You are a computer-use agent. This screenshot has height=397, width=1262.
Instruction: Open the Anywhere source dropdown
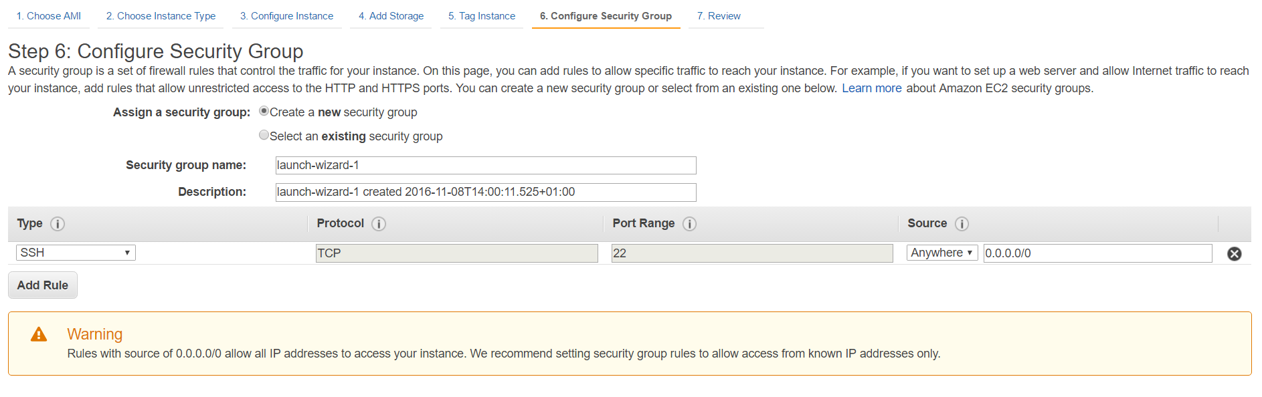[x=942, y=253]
